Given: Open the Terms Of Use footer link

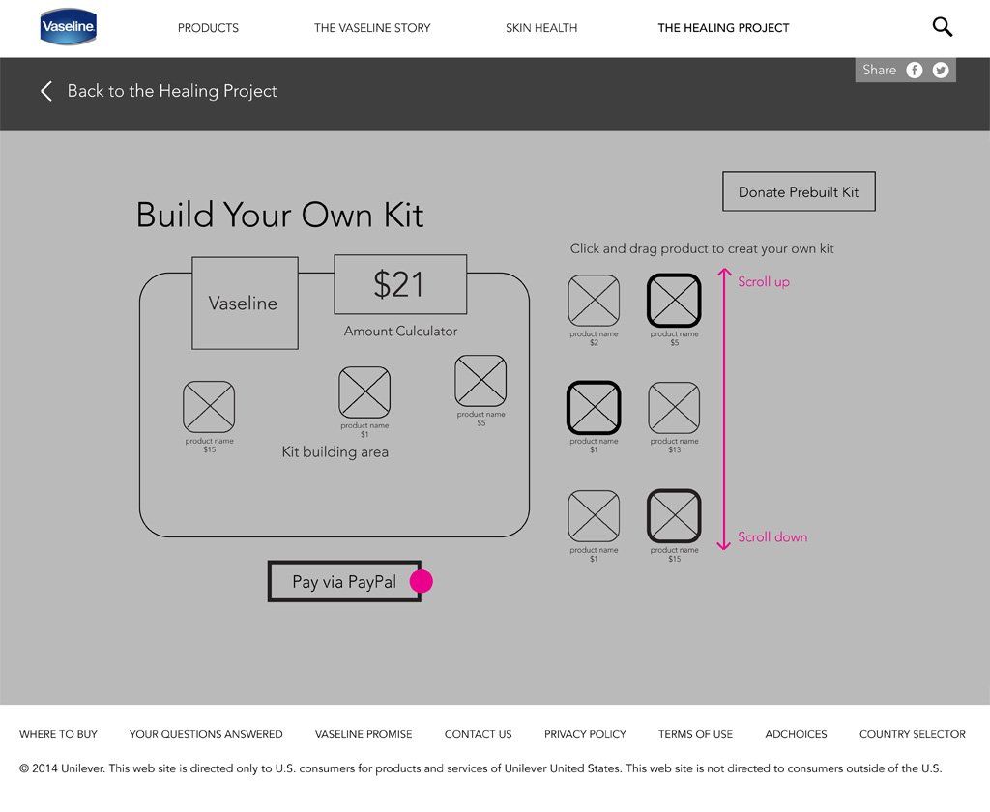Looking at the screenshot, I should tap(696, 734).
